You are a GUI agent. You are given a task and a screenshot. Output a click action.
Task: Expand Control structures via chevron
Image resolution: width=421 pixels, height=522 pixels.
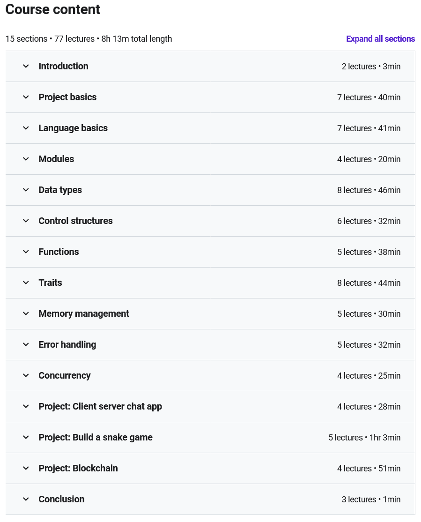point(26,221)
